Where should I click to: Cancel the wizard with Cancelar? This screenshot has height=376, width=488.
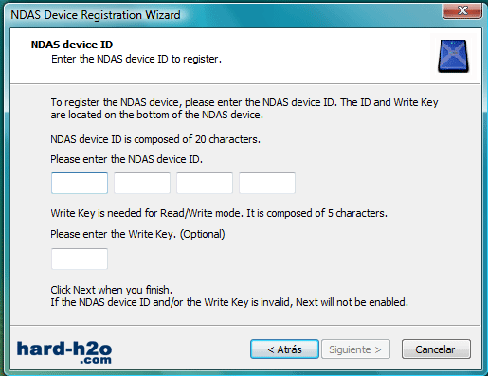436,349
